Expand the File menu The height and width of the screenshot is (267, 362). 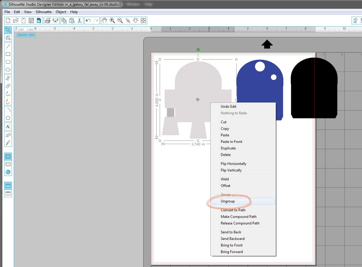click(x=7, y=12)
